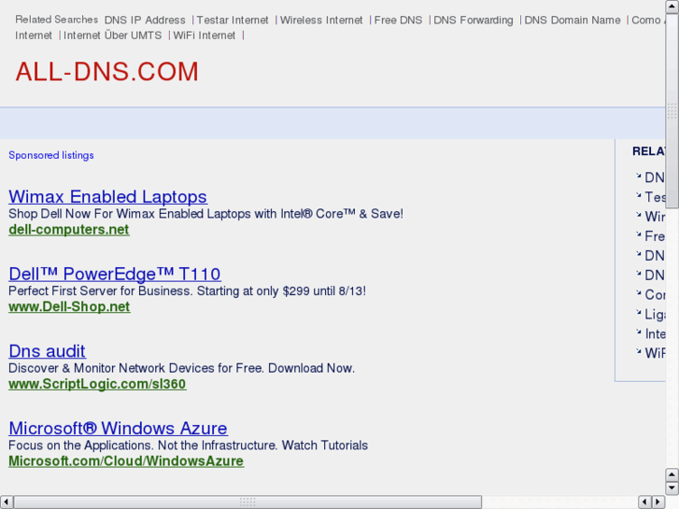Select DNS Forwarding related search
Image resolution: width=679 pixels, height=509 pixels.
[474, 21]
